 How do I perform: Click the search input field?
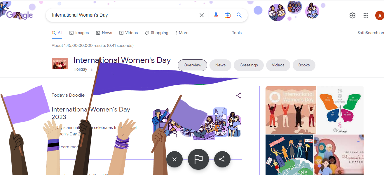123,15
